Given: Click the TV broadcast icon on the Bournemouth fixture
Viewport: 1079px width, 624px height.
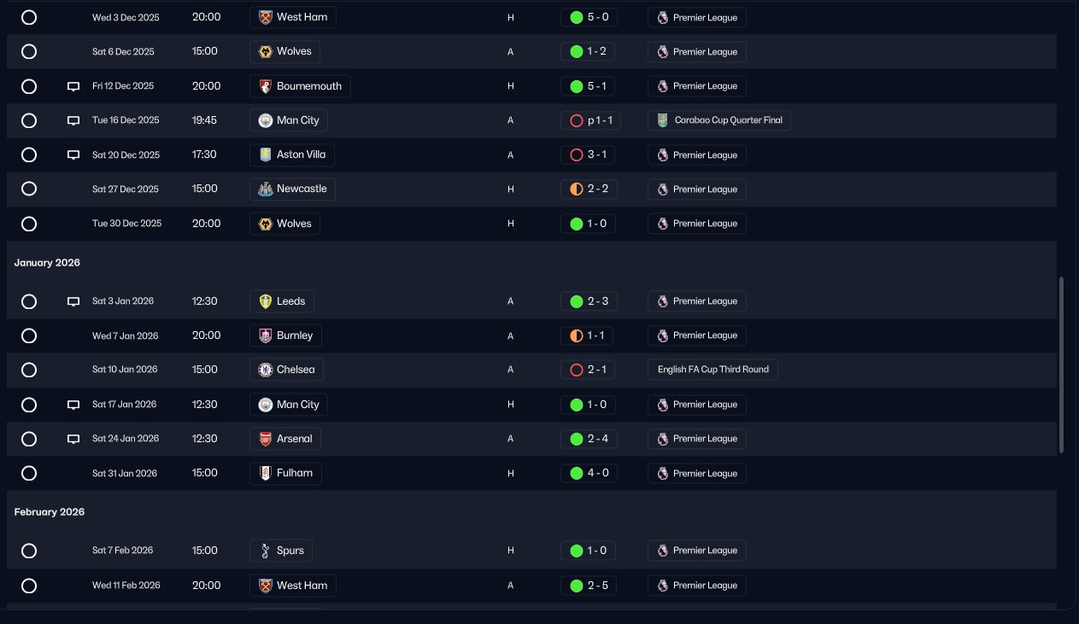Looking at the screenshot, I should pyautogui.click(x=73, y=86).
